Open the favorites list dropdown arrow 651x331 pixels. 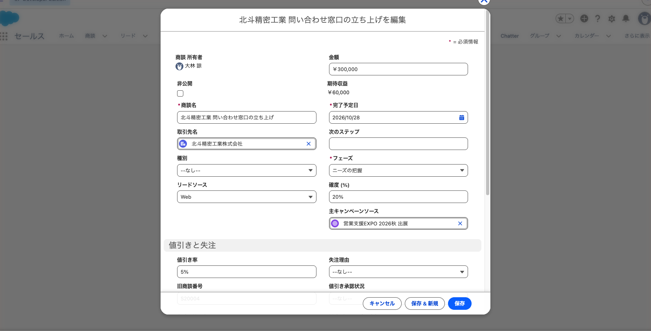pos(570,18)
